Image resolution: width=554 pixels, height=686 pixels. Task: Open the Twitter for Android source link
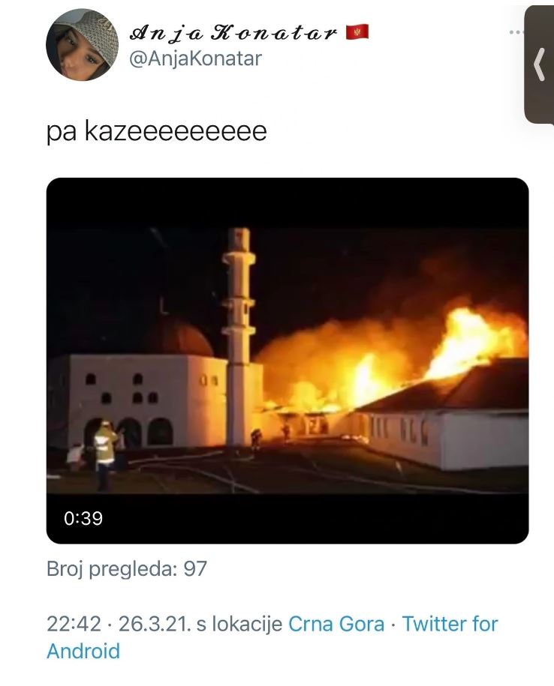(272, 637)
